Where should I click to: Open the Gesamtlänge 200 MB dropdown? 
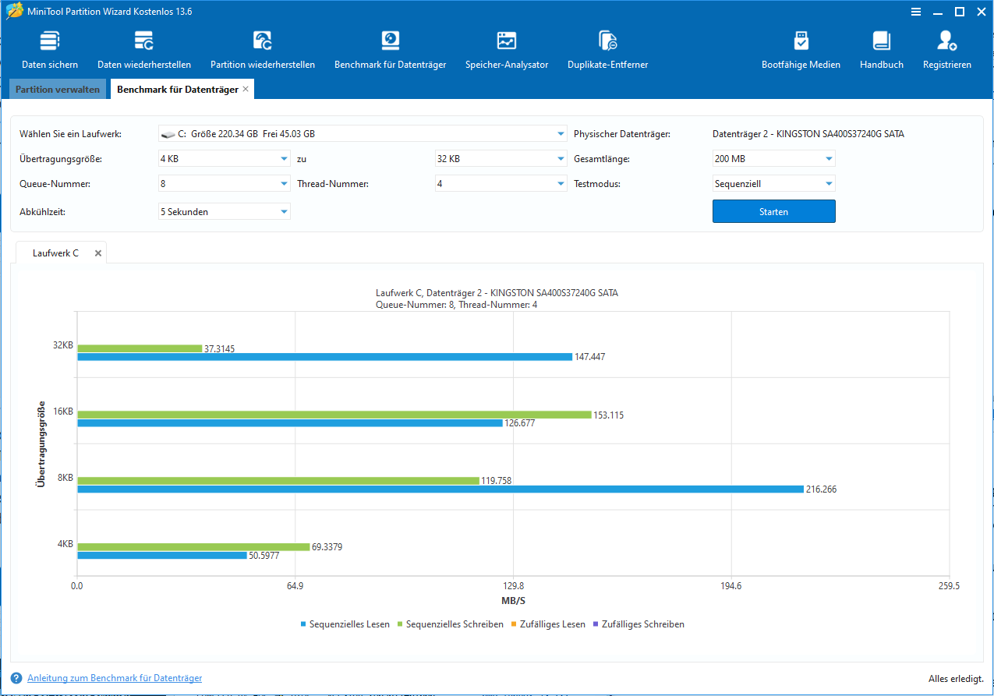click(773, 159)
